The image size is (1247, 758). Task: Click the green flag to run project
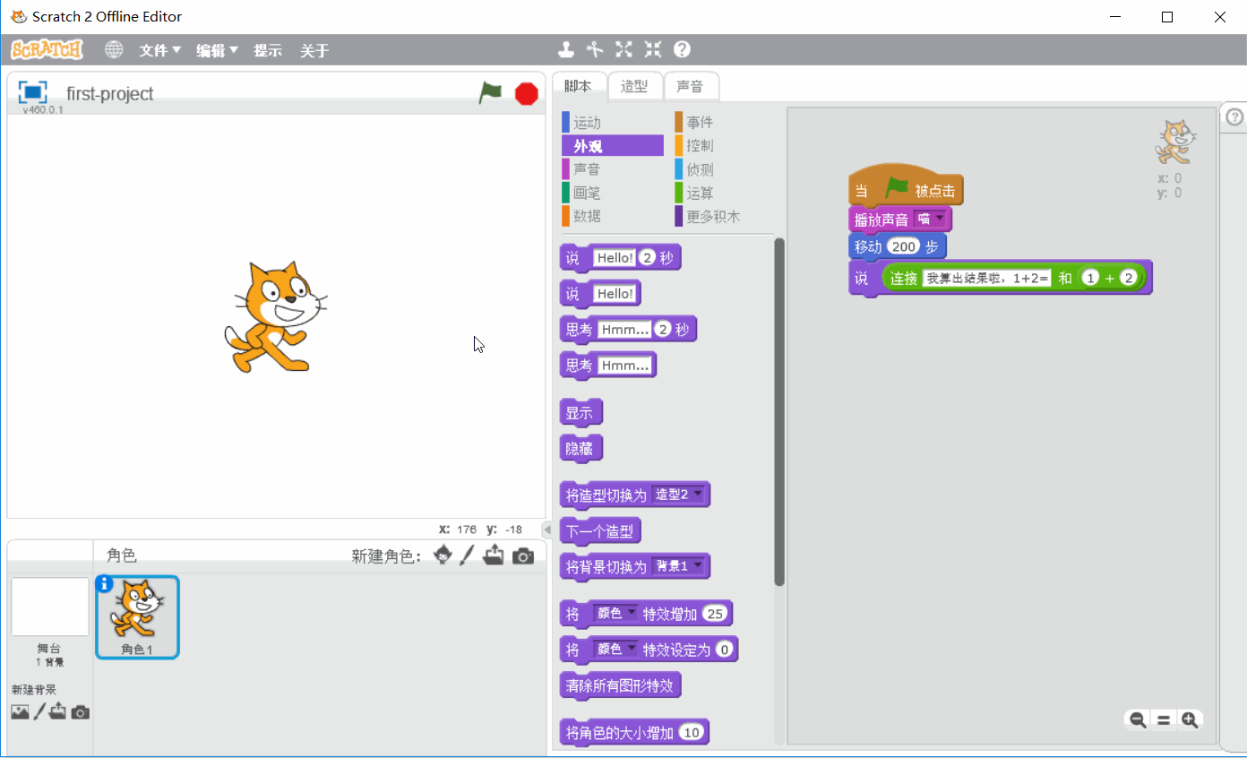[x=490, y=93]
